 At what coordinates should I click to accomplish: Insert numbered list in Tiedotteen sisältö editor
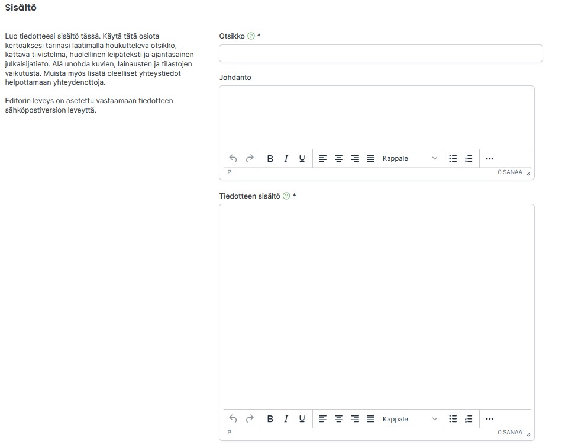point(469,419)
